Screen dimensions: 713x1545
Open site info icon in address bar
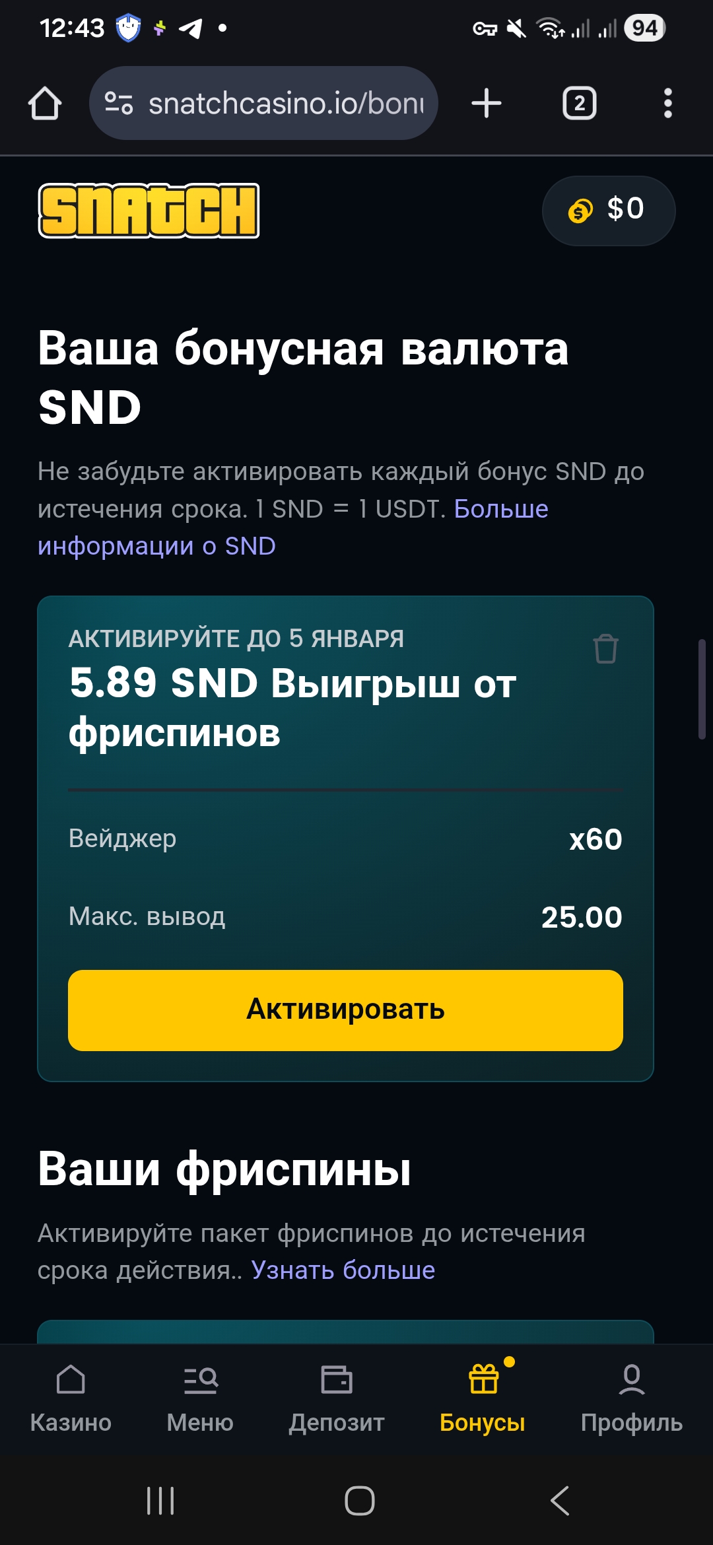pos(119,103)
